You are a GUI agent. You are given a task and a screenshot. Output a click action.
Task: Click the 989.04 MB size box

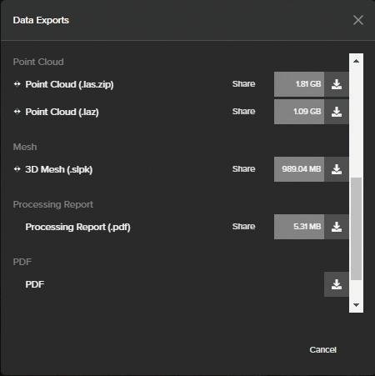coord(299,169)
